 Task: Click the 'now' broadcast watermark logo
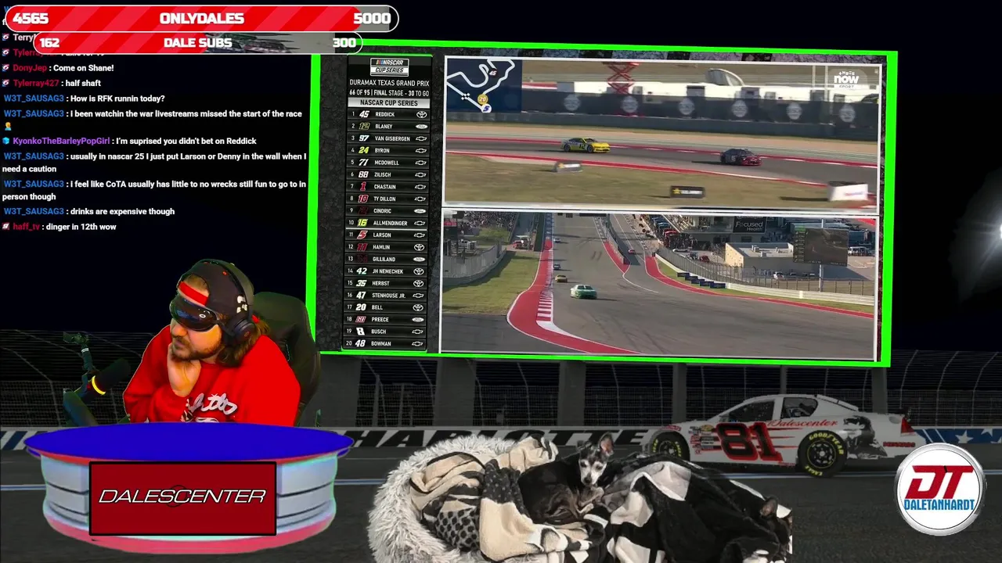[x=846, y=79]
